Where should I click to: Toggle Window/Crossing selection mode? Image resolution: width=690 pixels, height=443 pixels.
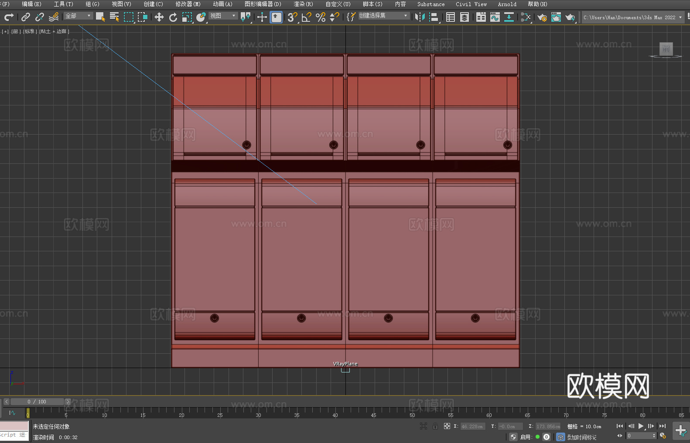pos(143,17)
